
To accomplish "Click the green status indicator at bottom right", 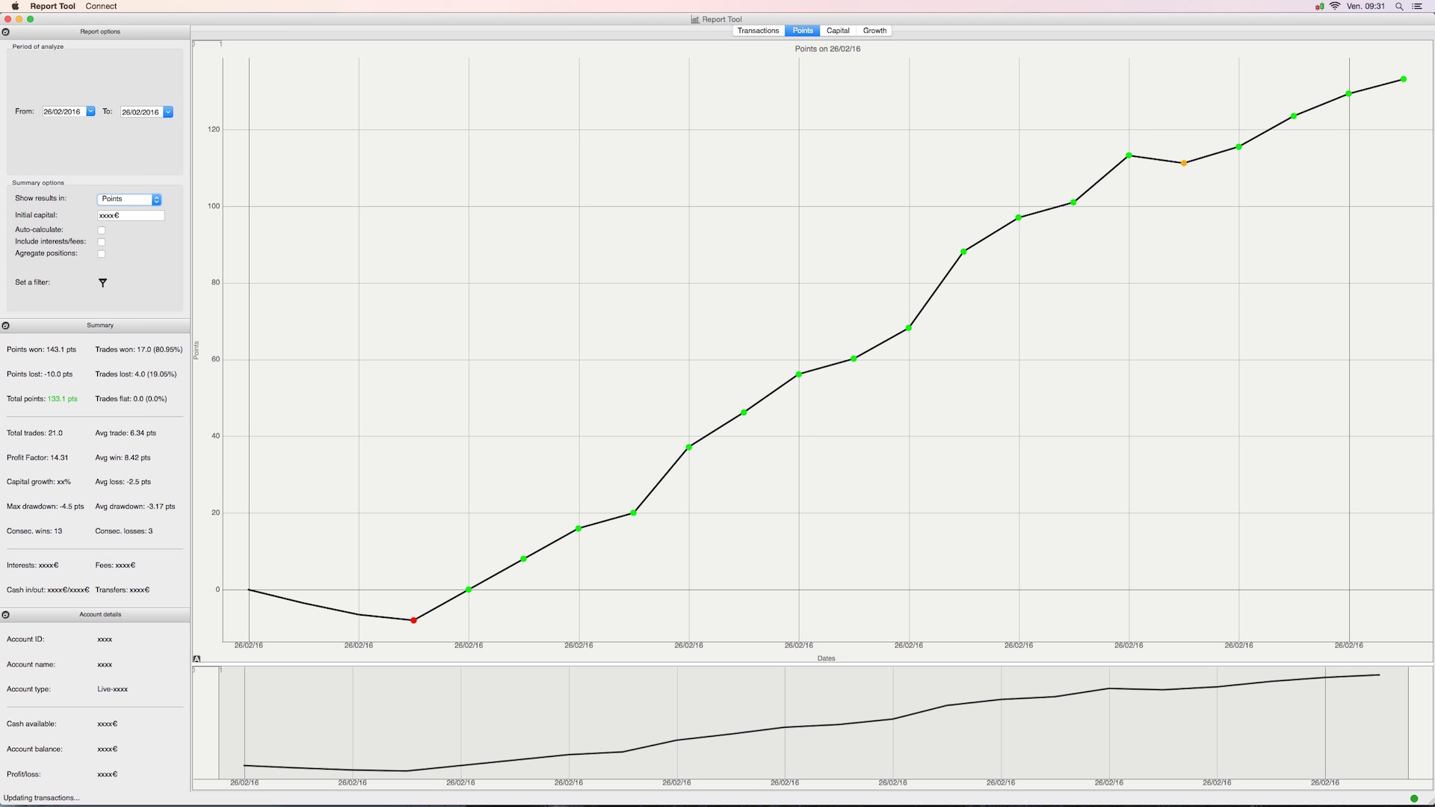I will point(1413,799).
